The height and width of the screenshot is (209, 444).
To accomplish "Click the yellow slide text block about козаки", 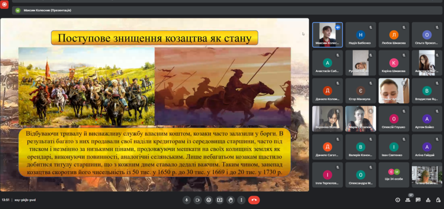I will pos(154,153).
